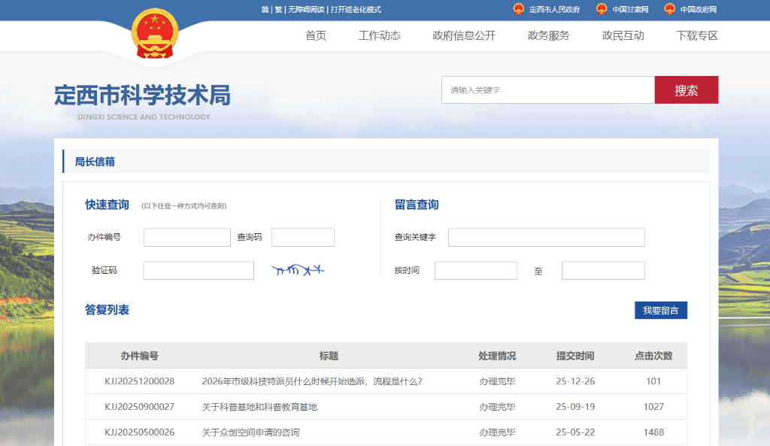Screen dimensions: 770x446
Task: Switch to simplified Chinese (简)
Action: (265, 10)
